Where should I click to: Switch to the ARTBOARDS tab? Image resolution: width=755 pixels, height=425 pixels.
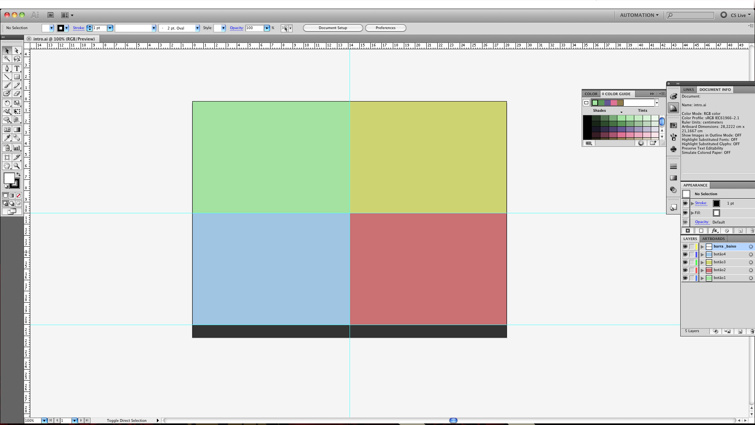point(713,239)
